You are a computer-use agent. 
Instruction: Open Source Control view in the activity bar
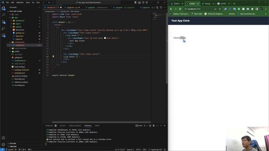coord(3,22)
